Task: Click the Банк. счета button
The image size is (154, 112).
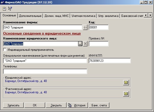Action: 99,105
